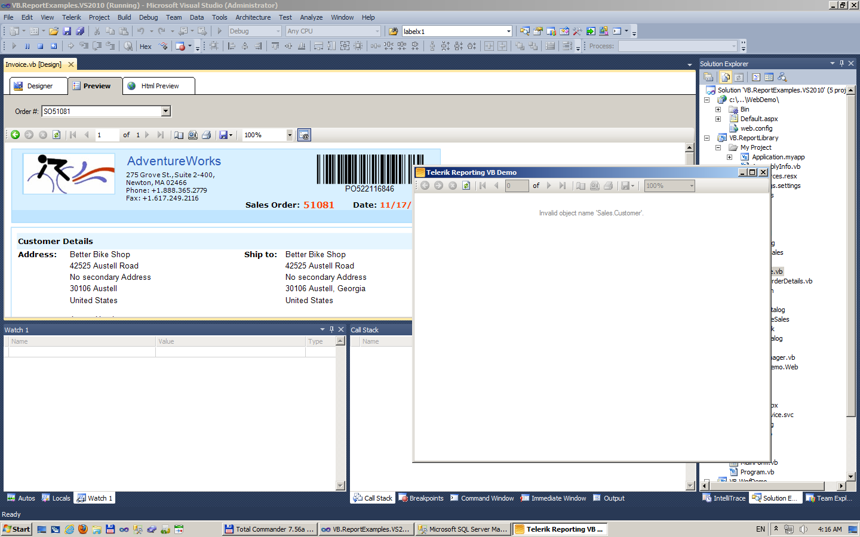Open the Solution Explorer toolbar icon
This screenshot has height=537, width=860.
click(x=525, y=31)
